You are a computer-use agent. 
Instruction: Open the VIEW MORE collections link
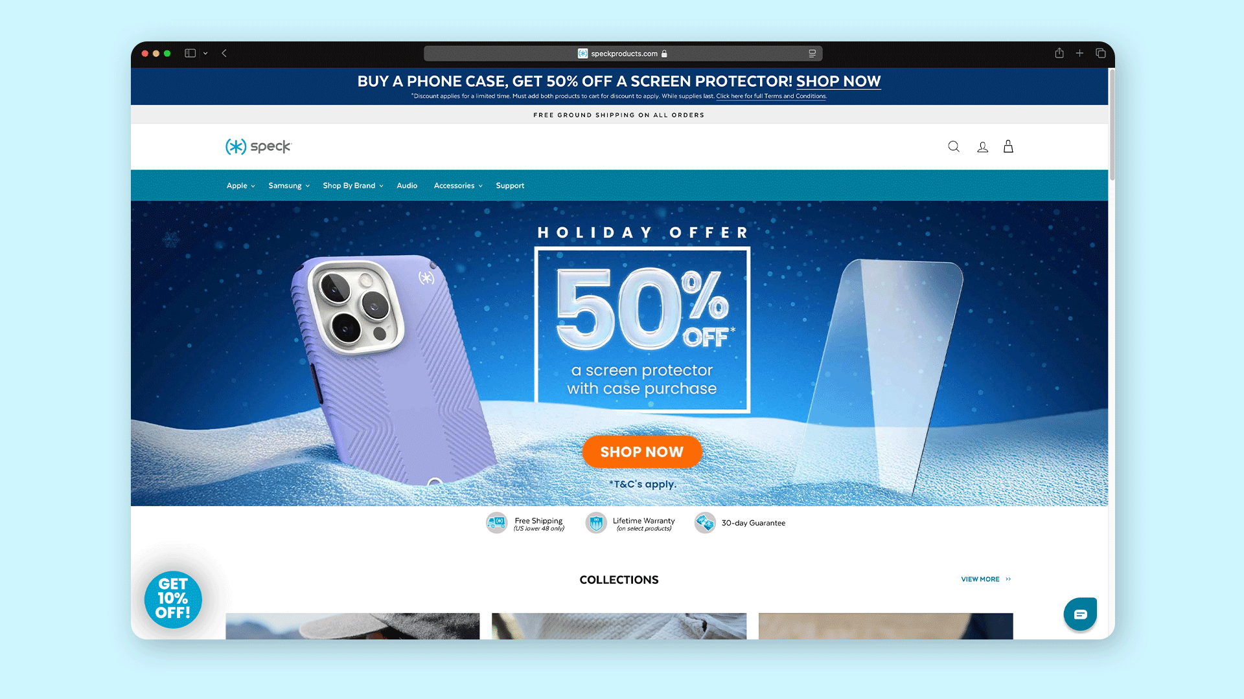point(985,579)
